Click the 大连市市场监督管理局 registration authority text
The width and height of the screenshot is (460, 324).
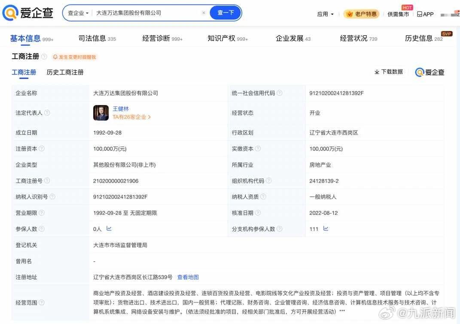[x=120, y=245]
